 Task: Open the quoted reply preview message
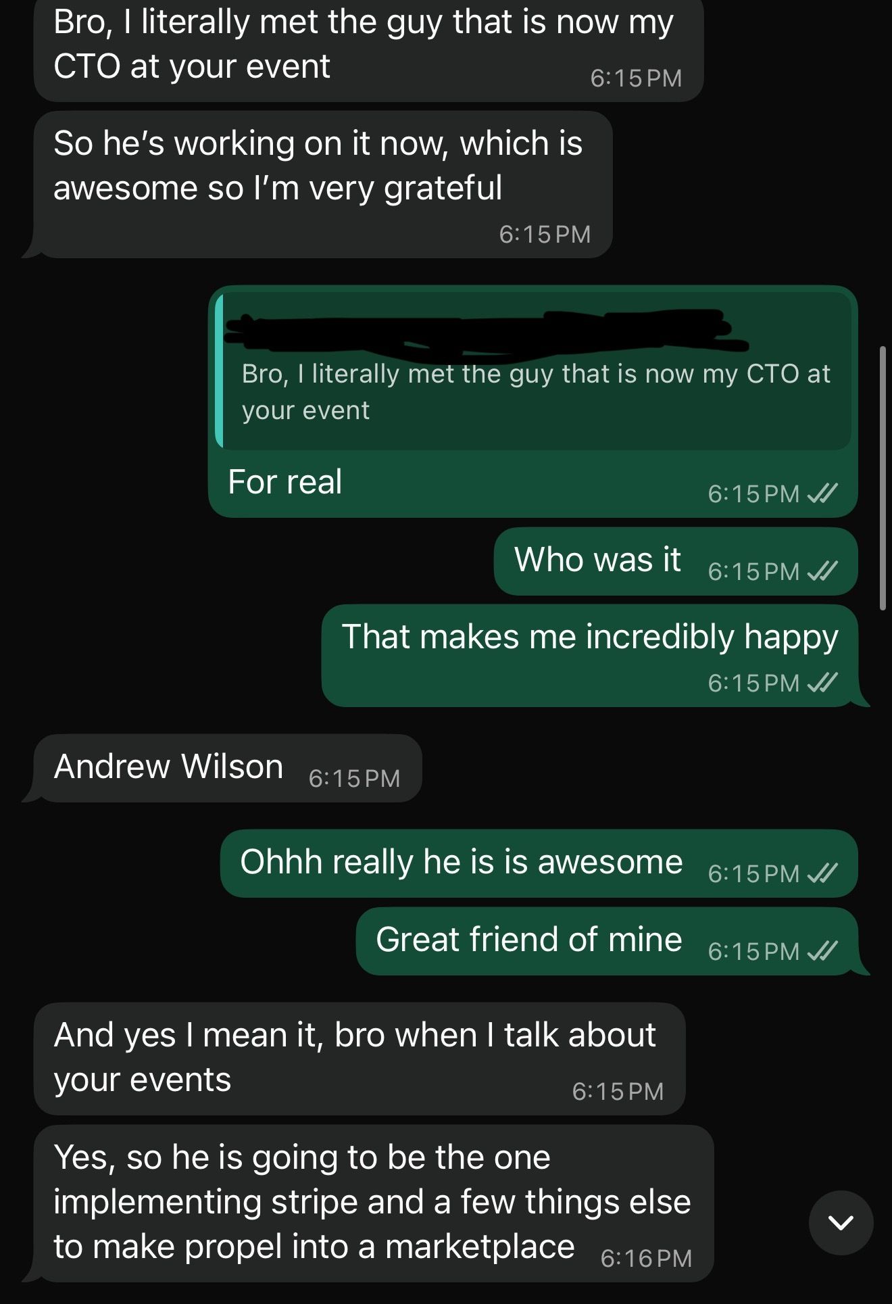533,371
